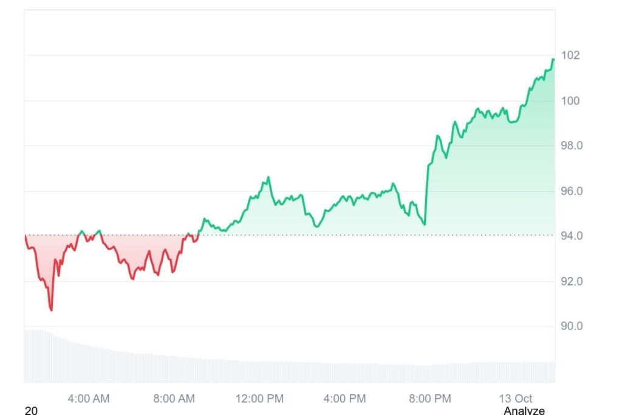
Task: Click the Analyze text at bottom right
Action: tap(524, 411)
